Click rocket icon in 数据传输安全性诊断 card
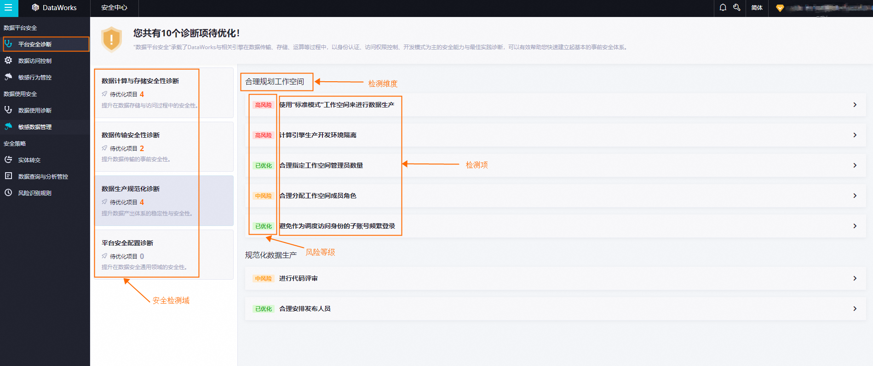Image resolution: width=873 pixels, height=366 pixels. [x=104, y=148]
